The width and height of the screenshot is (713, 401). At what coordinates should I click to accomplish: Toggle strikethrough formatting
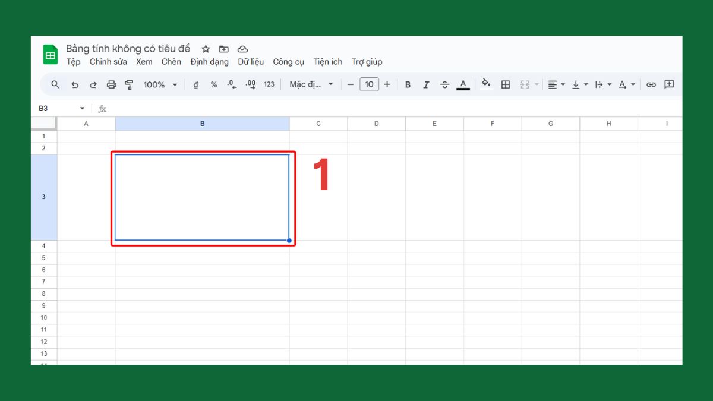pos(444,84)
